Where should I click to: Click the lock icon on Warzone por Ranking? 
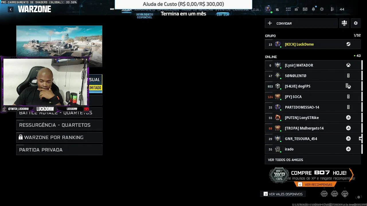click(21, 137)
